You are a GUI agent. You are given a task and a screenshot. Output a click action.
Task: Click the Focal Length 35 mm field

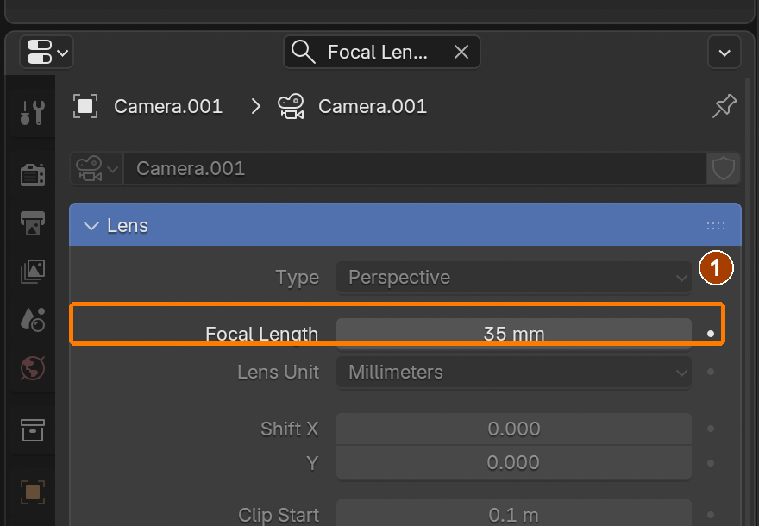(513, 334)
